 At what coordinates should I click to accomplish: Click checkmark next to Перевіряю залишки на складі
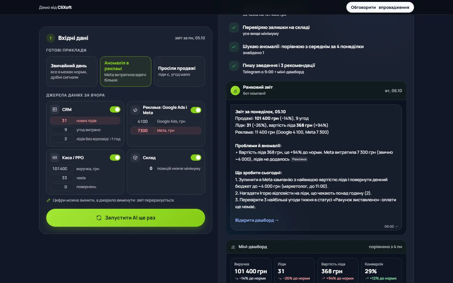(234, 28)
